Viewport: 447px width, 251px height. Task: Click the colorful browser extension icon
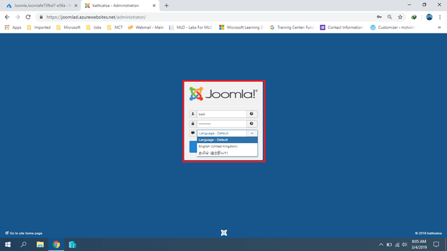(414, 17)
